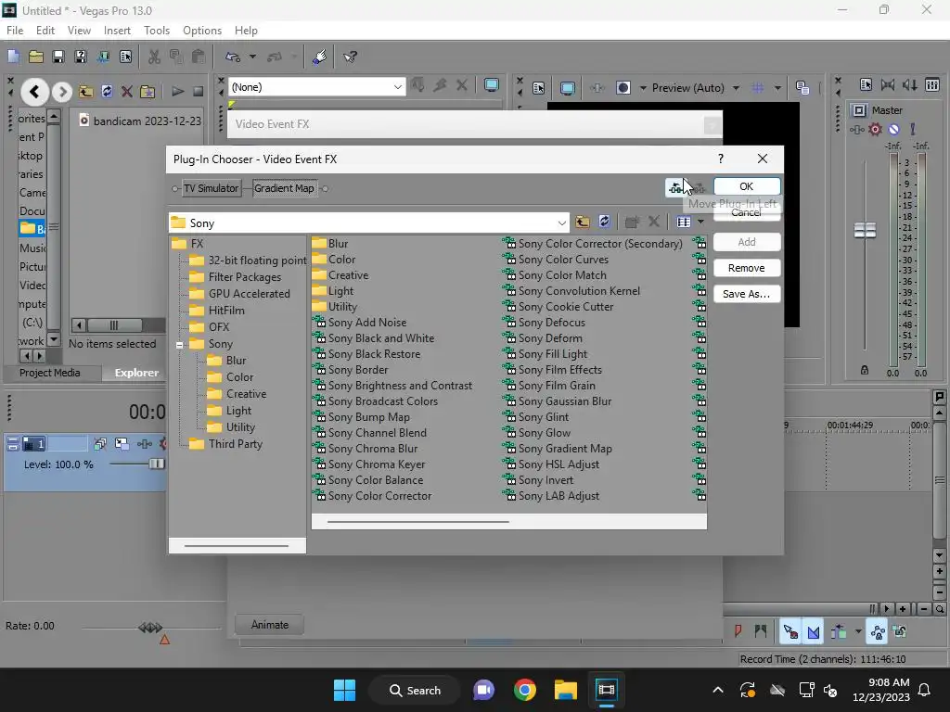Image resolution: width=950 pixels, height=712 pixels.
Task: Click Save As... button
Action: click(747, 294)
